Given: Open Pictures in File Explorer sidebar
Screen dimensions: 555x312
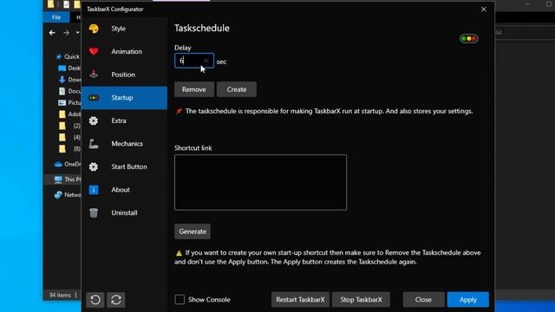Looking at the screenshot, I should point(69,102).
